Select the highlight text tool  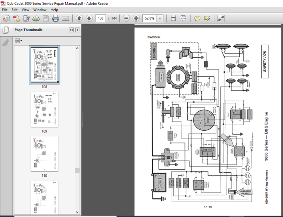tap(207, 18)
